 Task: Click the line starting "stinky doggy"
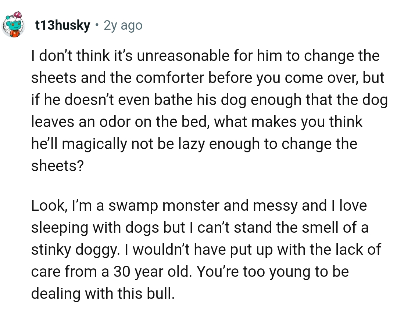tap(206, 250)
